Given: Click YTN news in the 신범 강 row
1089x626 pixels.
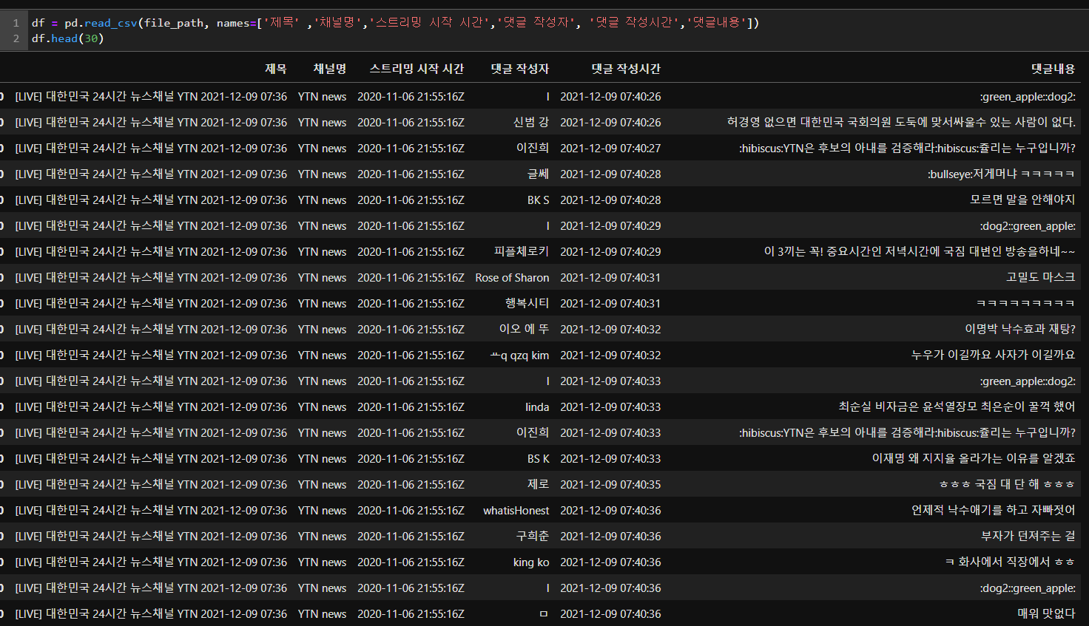Looking at the screenshot, I should 322,122.
